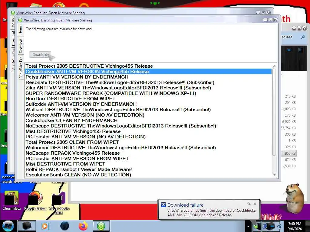Select Download tab in rear VirusWire window

coord(13,38)
